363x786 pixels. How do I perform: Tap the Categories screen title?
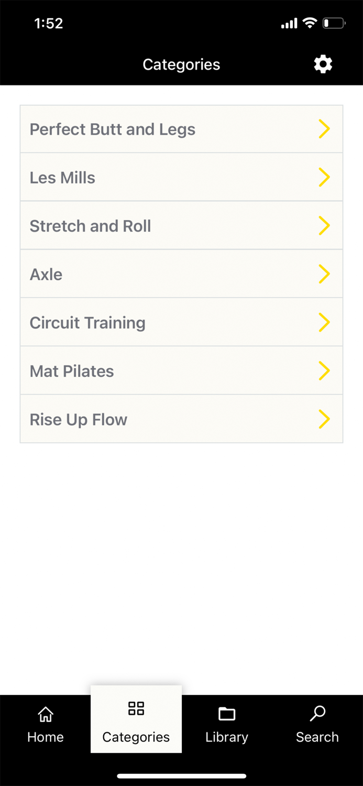click(x=181, y=64)
